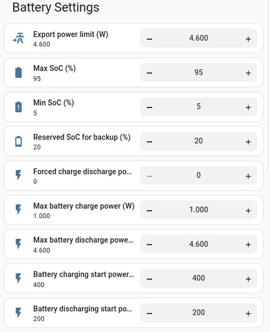Viewport: 270px width, 332px height.
Task: Decrease Battery charging start power value
Action: tap(150, 279)
